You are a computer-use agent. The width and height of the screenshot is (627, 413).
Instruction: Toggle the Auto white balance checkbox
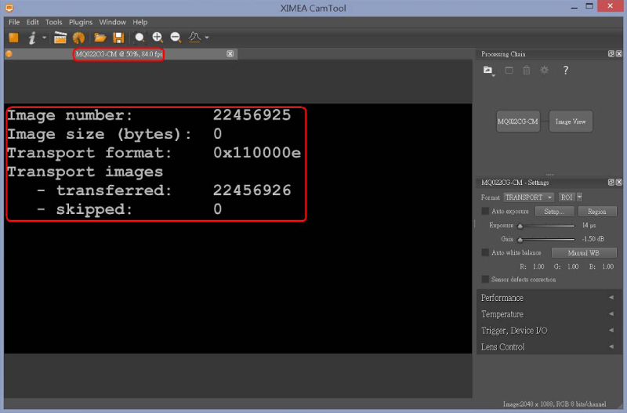485,252
